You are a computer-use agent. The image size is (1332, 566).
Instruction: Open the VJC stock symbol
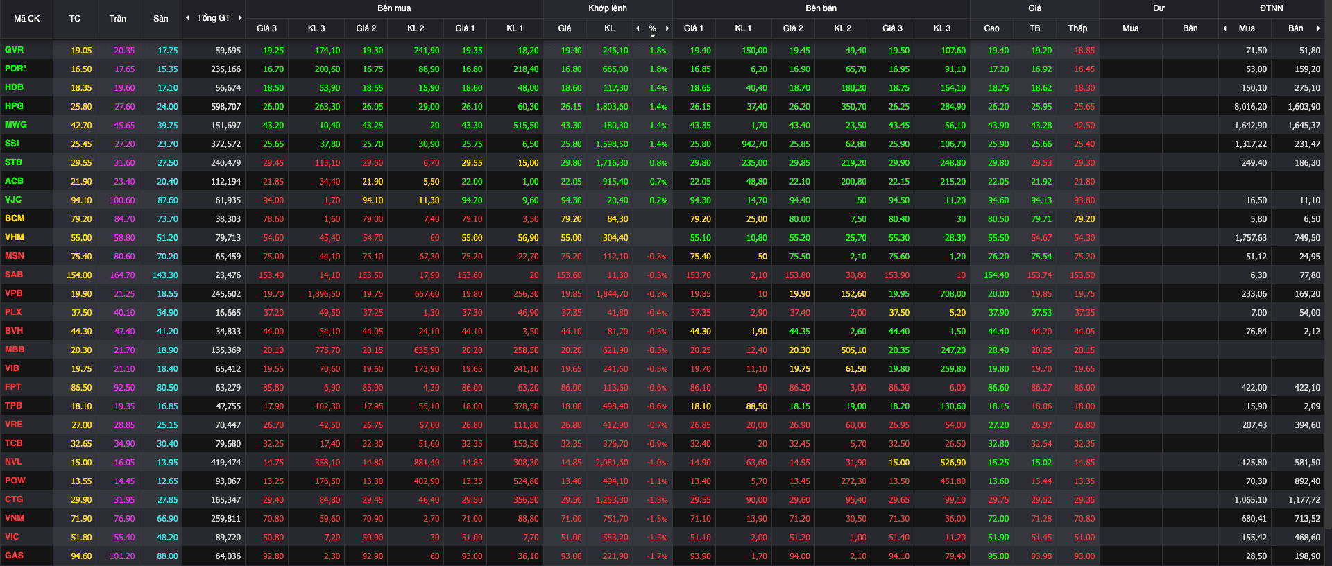pyautogui.click(x=13, y=200)
